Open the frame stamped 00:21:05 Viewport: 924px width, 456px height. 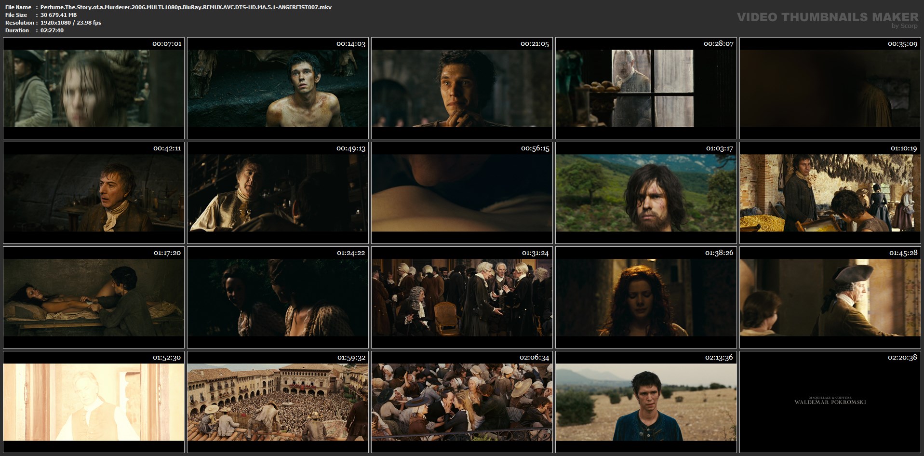click(x=462, y=88)
